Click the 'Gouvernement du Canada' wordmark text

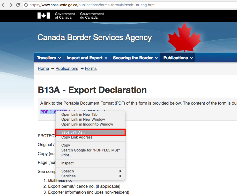[92, 16]
